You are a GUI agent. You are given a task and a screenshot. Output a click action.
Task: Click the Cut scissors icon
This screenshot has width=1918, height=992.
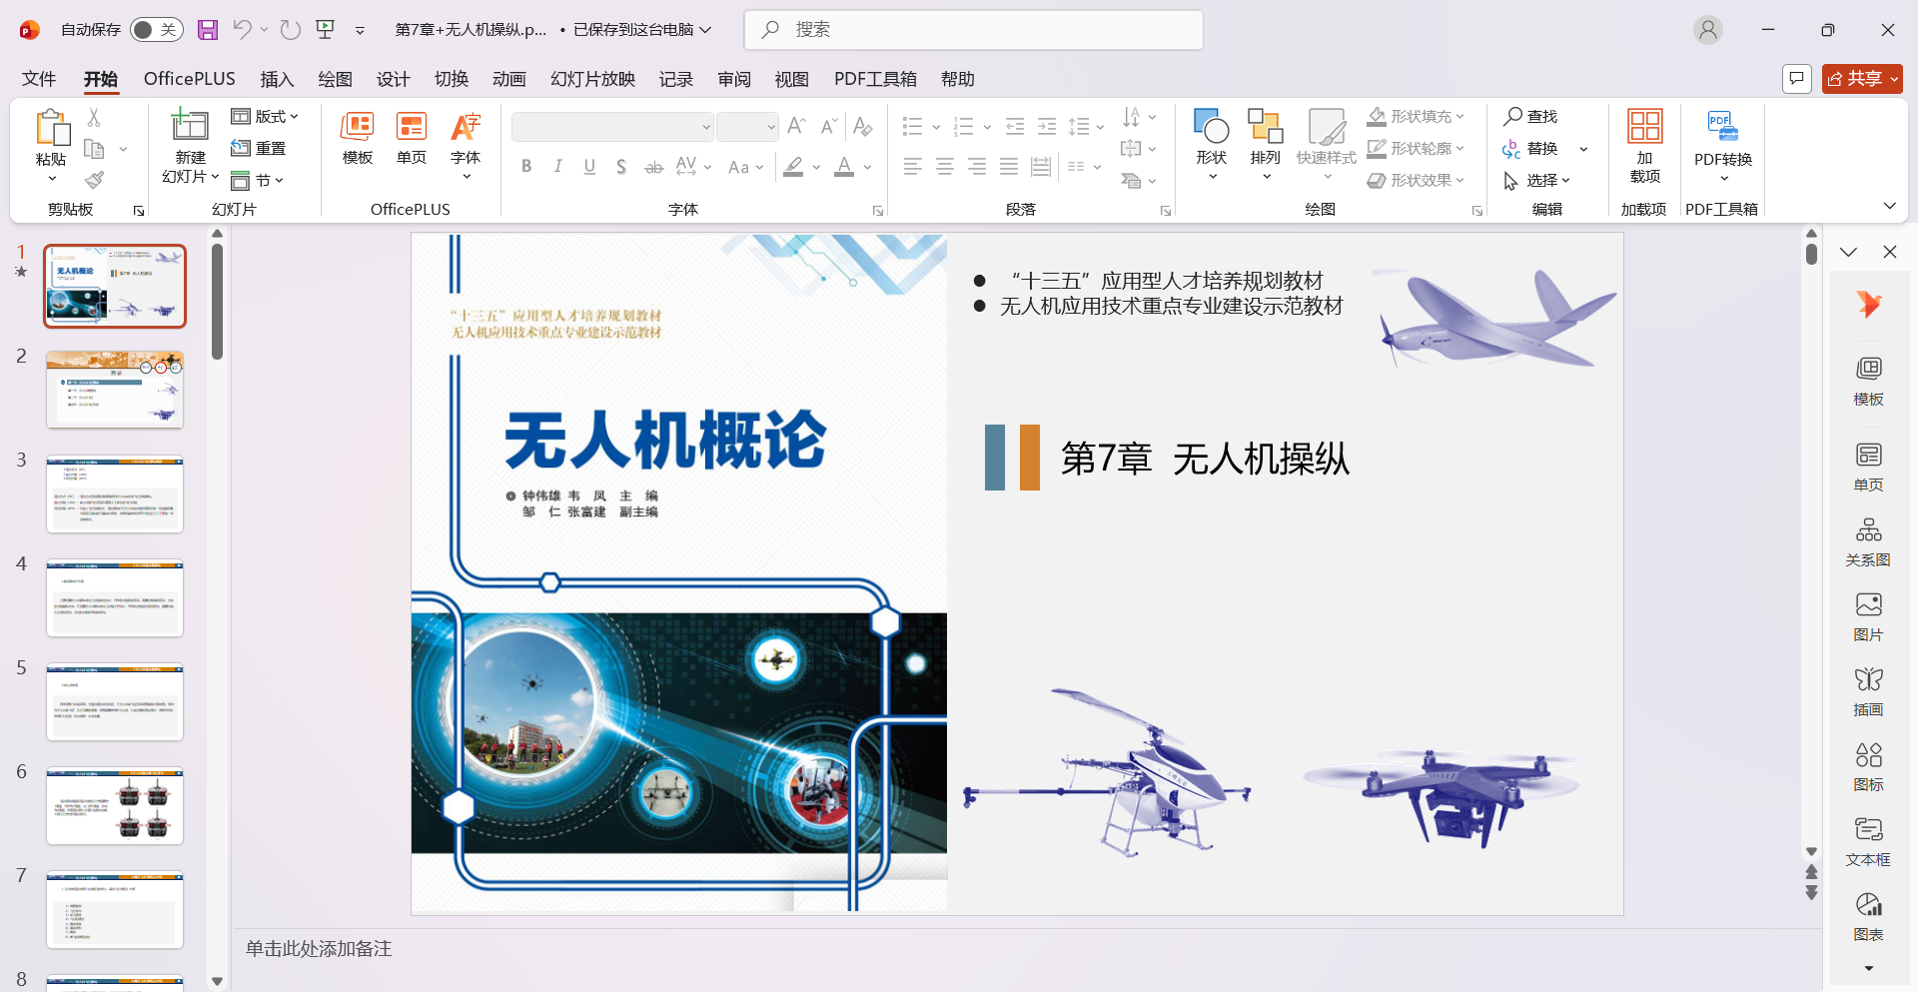click(x=94, y=117)
